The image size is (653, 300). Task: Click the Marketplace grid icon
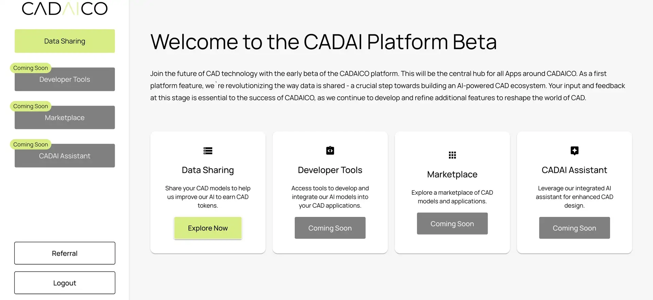tap(452, 155)
